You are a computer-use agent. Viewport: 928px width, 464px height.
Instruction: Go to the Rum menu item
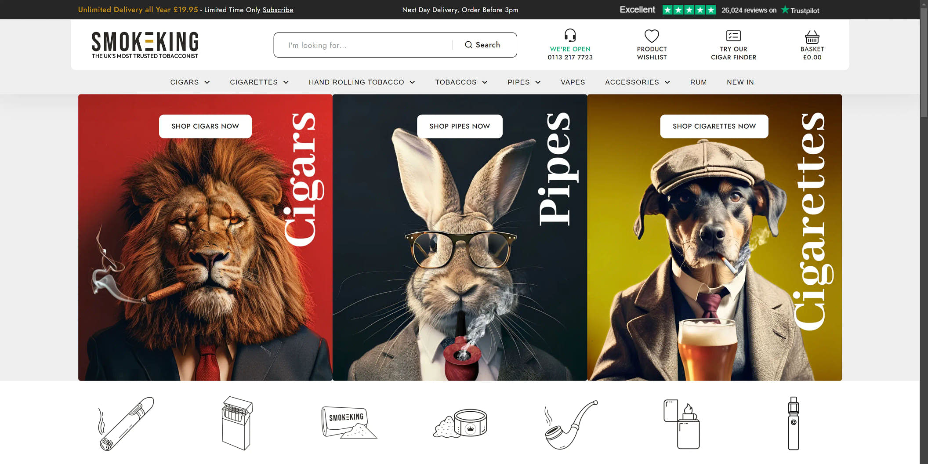698,82
